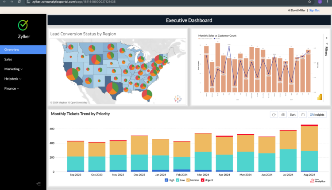Screen dimensions: 332x190
Task: Open the chart type icon beside Sort
Action: point(283,114)
